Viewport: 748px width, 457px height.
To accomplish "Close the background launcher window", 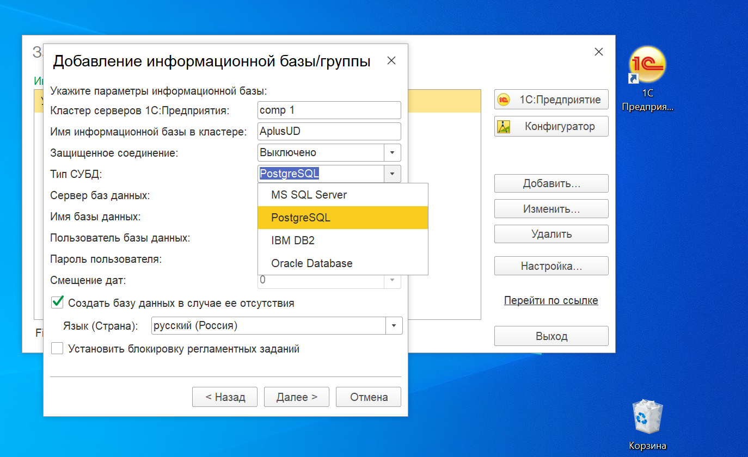I will (x=599, y=52).
